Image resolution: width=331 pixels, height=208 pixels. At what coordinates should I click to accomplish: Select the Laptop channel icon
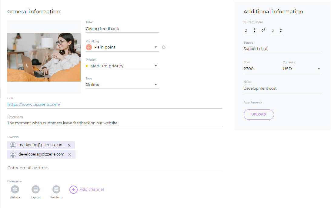click(35, 190)
